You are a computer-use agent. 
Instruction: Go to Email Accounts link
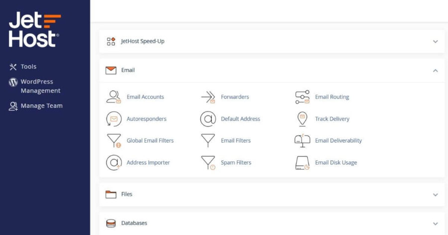145,97
